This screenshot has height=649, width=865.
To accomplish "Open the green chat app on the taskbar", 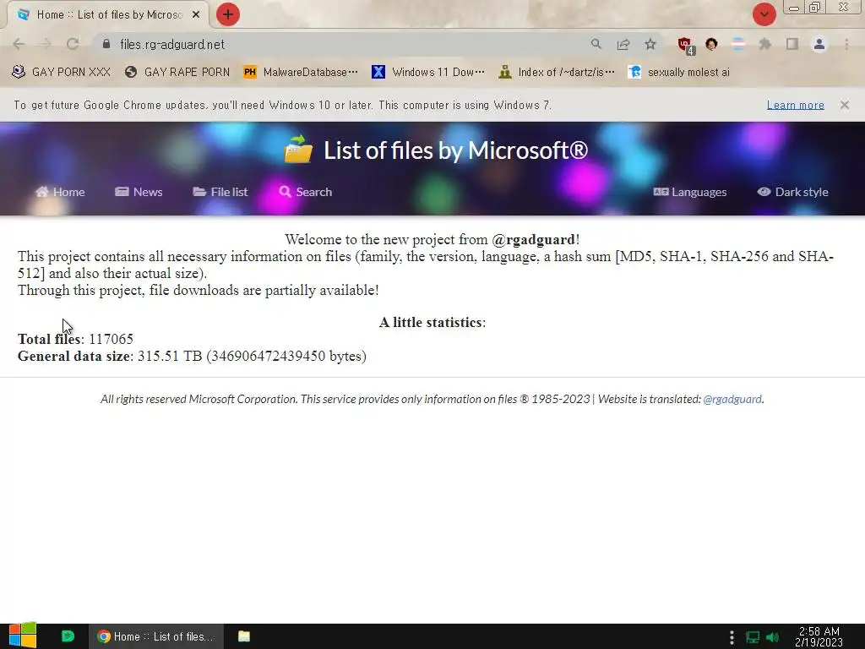I will click(x=68, y=636).
